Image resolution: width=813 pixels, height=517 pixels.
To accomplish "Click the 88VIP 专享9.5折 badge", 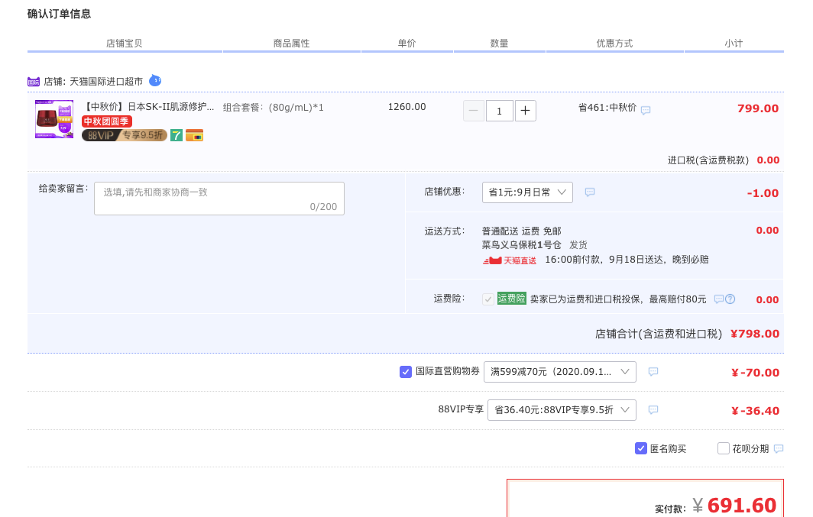I will pos(125,135).
